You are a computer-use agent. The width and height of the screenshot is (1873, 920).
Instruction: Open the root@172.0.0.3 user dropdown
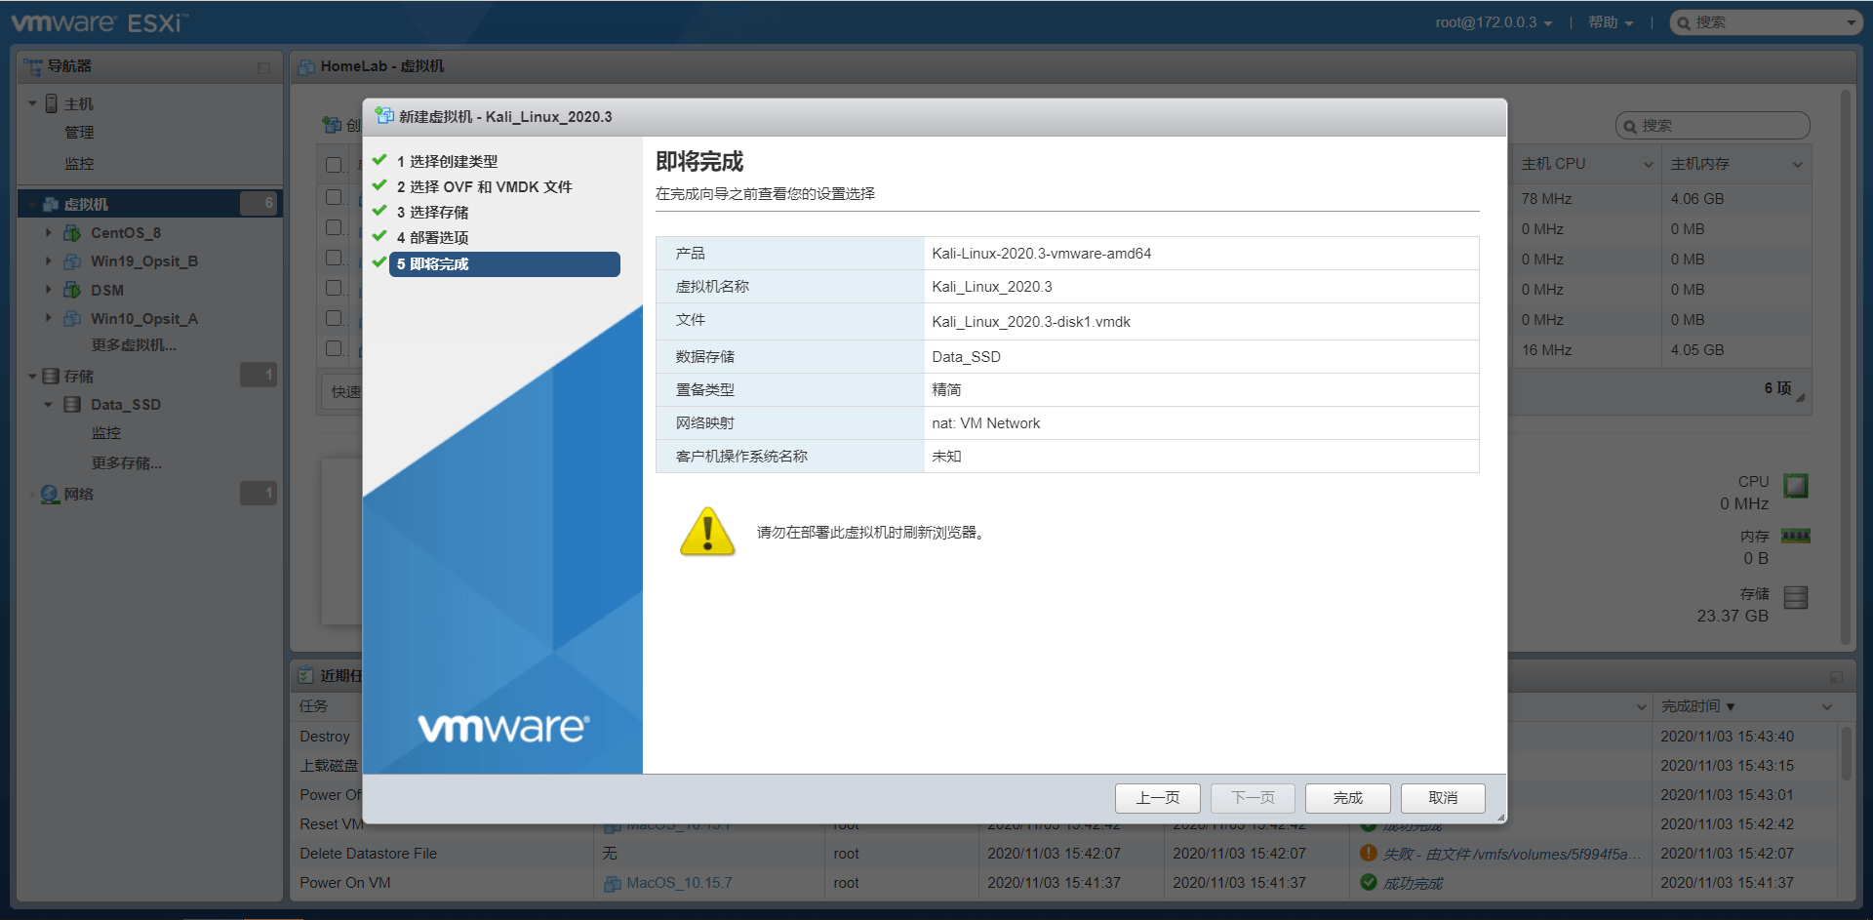pos(1494,22)
